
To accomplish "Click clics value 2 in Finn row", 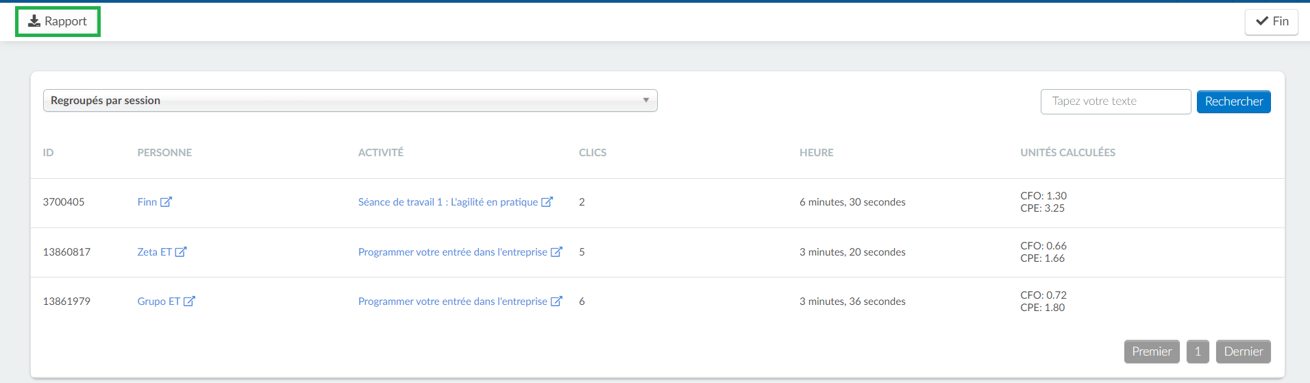I will (582, 201).
